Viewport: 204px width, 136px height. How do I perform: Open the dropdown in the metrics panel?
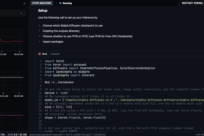coord(21,13)
